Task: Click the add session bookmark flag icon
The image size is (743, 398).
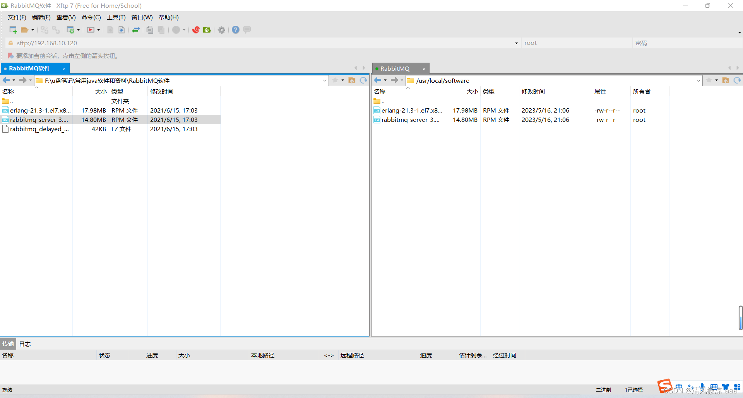Action: (11, 56)
